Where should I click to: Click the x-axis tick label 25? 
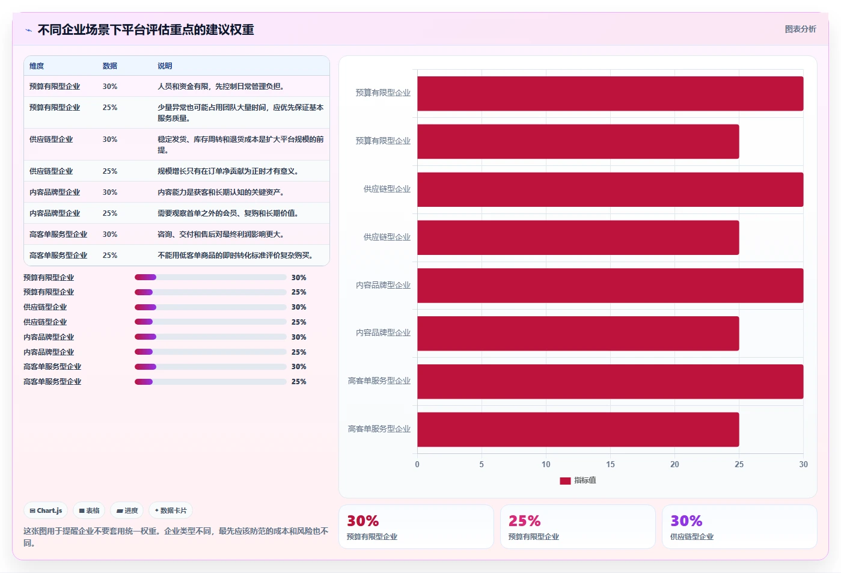point(739,464)
